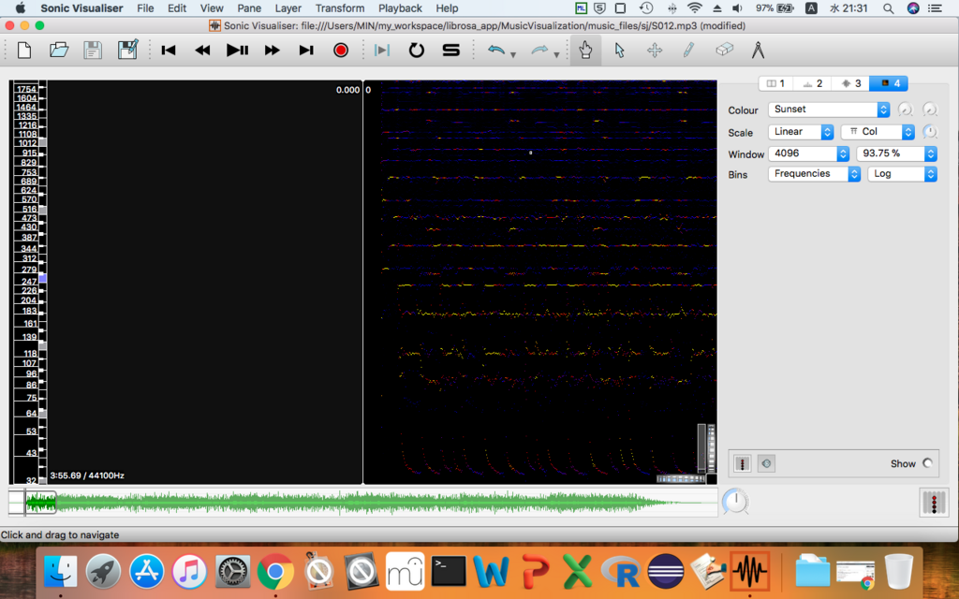Click the layer playback level meter button
959x599 pixels.
[742, 463]
